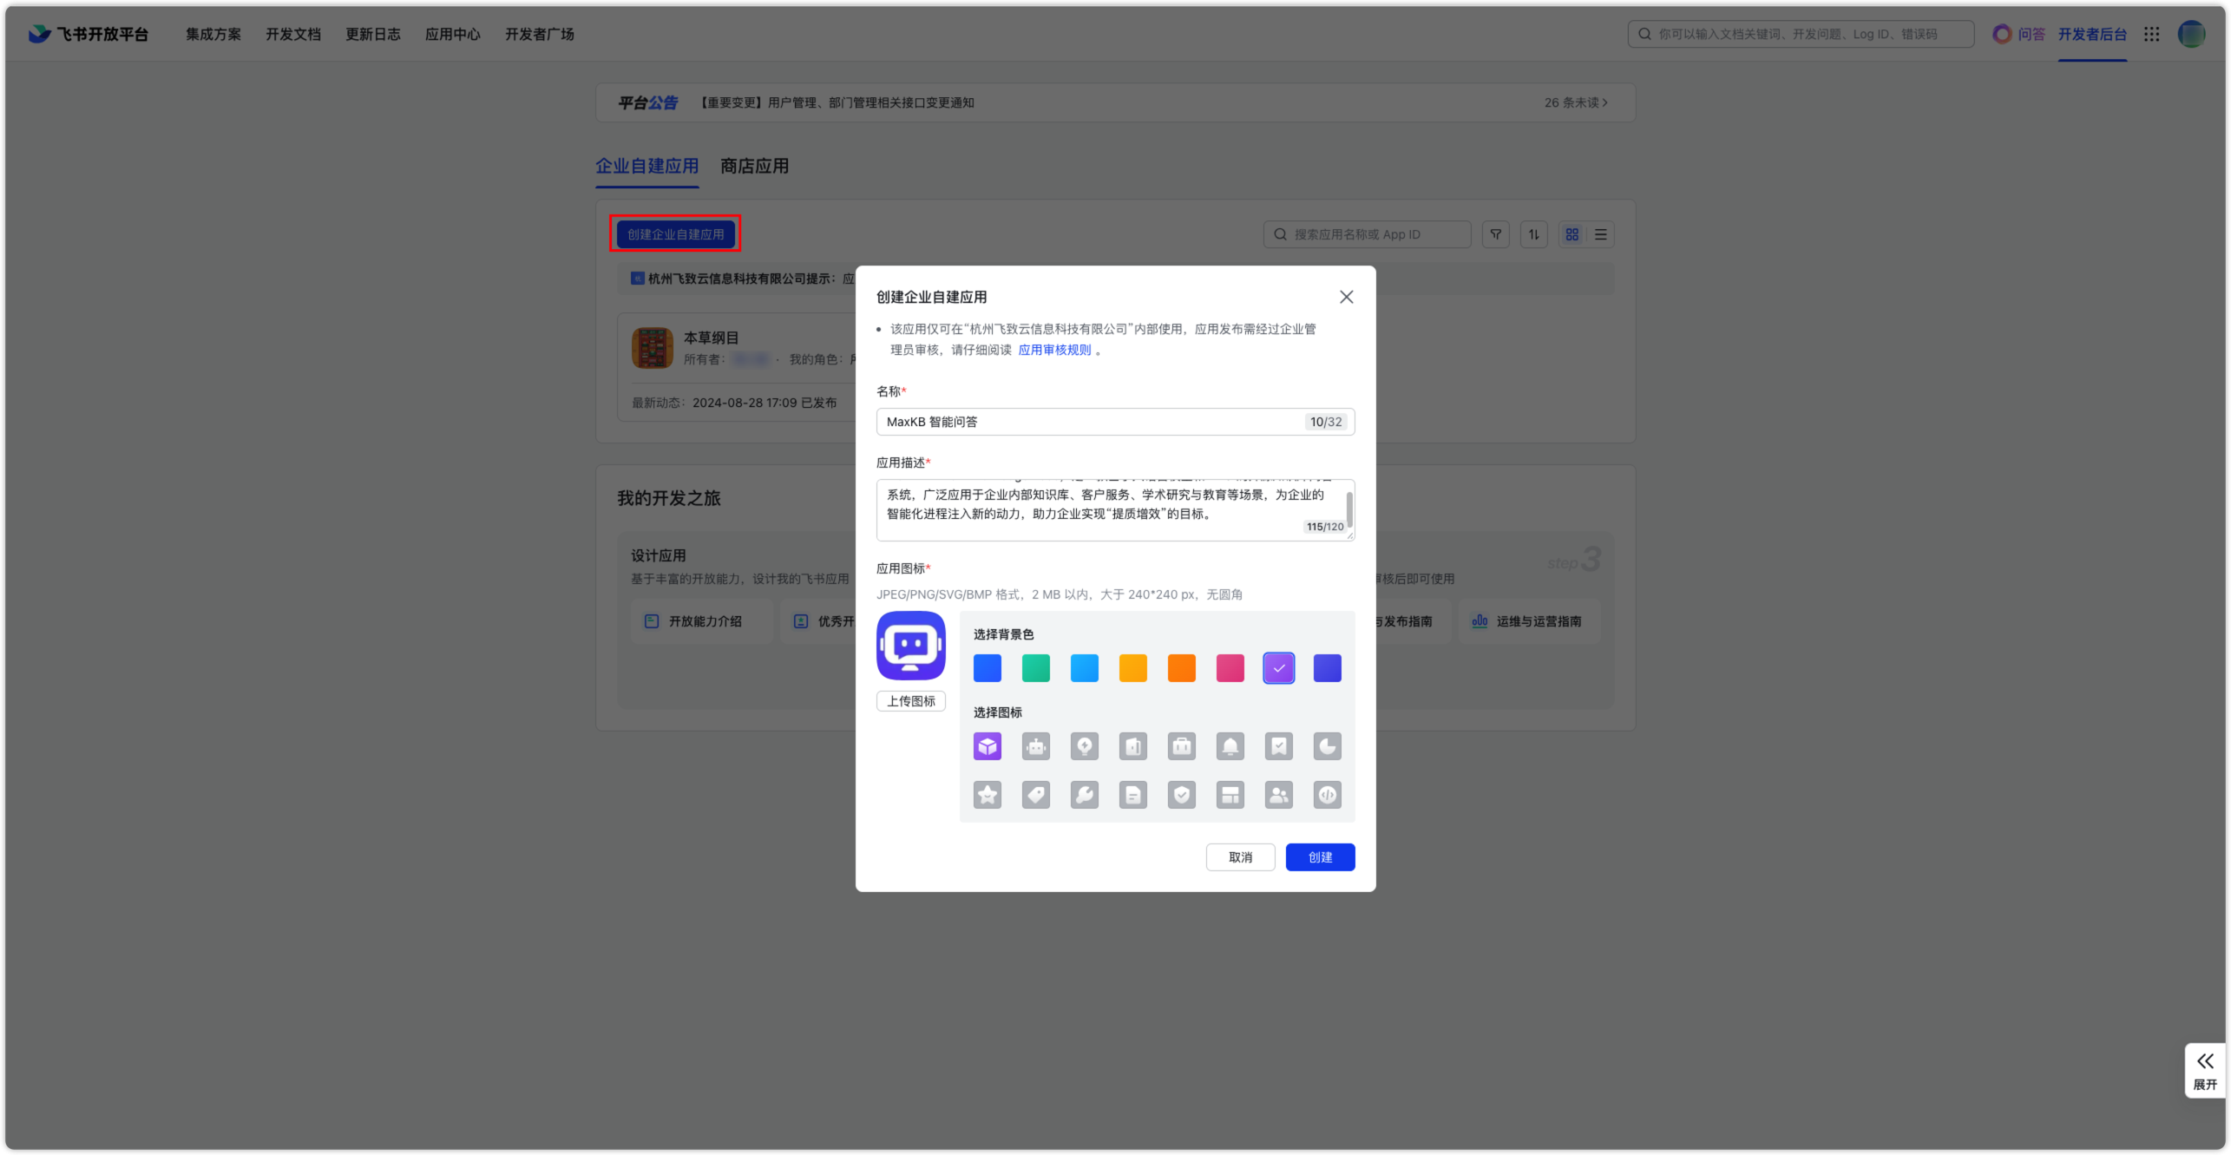The height and width of the screenshot is (1155, 2231).
Task: Close the create app dialog
Action: coord(1346,297)
